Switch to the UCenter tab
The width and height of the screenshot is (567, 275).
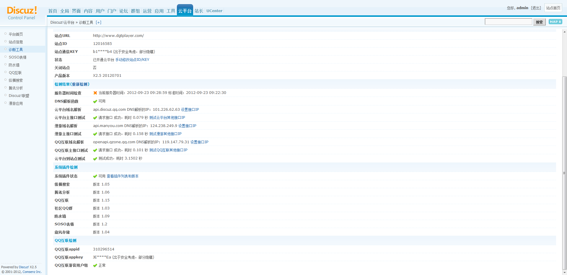[x=214, y=11]
